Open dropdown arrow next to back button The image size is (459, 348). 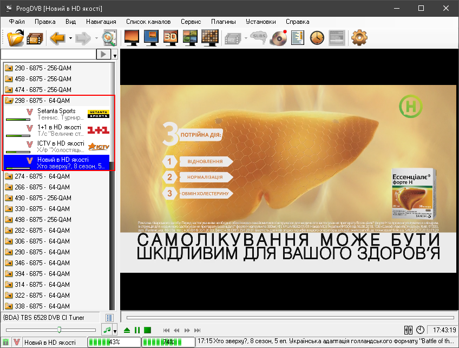pos(70,38)
